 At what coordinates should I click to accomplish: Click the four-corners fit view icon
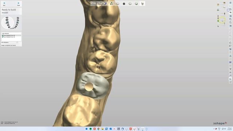pyautogui.click(x=230, y=6)
